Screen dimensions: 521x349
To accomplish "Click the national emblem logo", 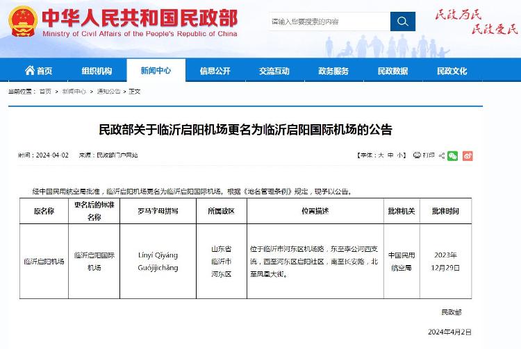I will (22, 22).
